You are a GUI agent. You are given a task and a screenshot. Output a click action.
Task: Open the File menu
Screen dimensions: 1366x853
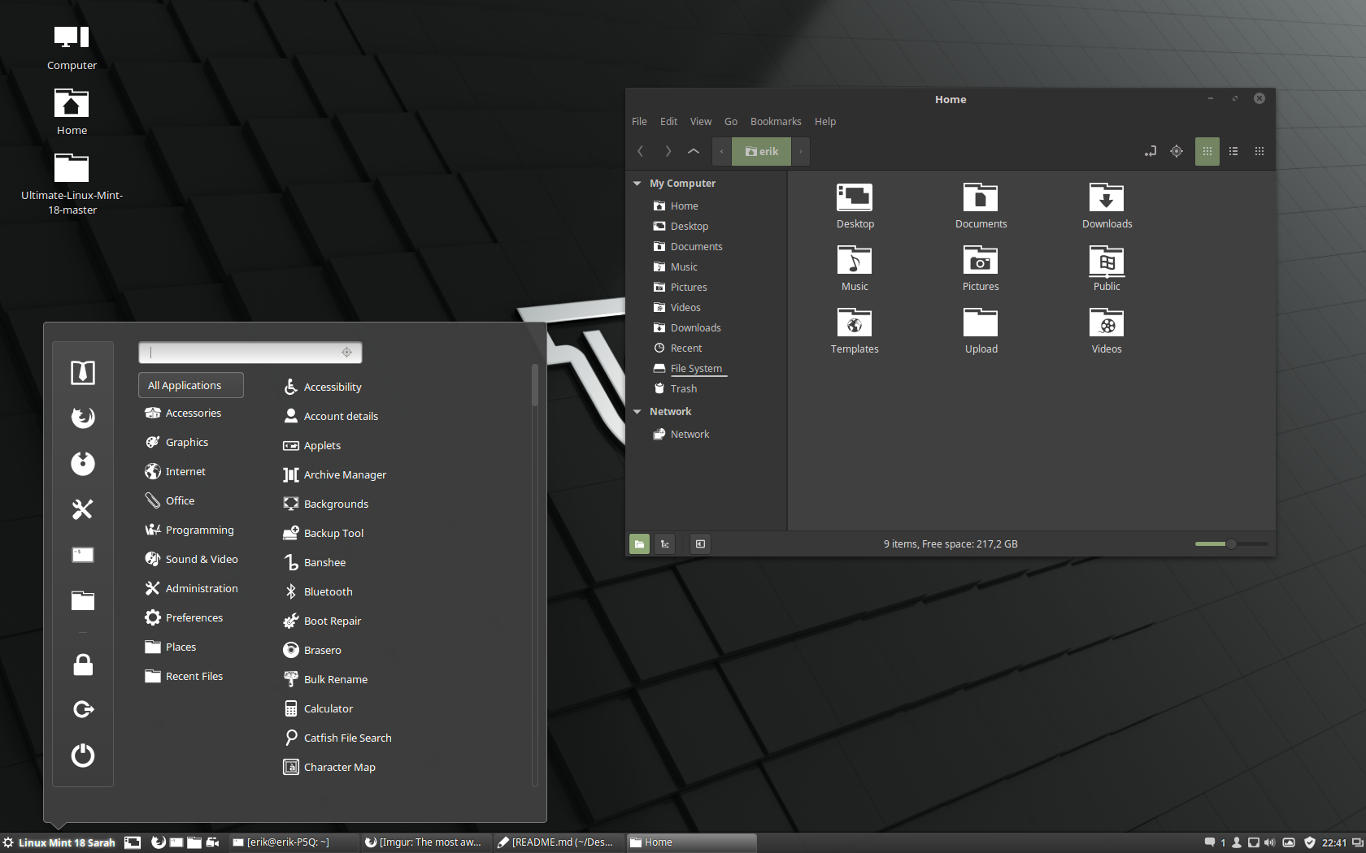click(x=639, y=122)
